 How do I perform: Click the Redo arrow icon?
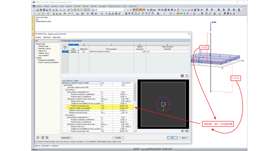click(64, 10)
